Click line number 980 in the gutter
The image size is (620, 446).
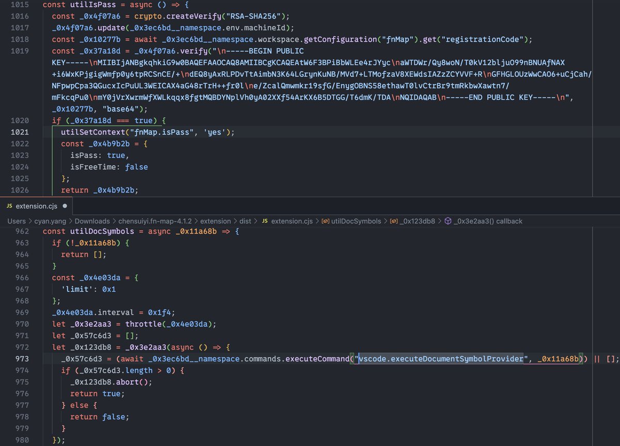click(22, 440)
